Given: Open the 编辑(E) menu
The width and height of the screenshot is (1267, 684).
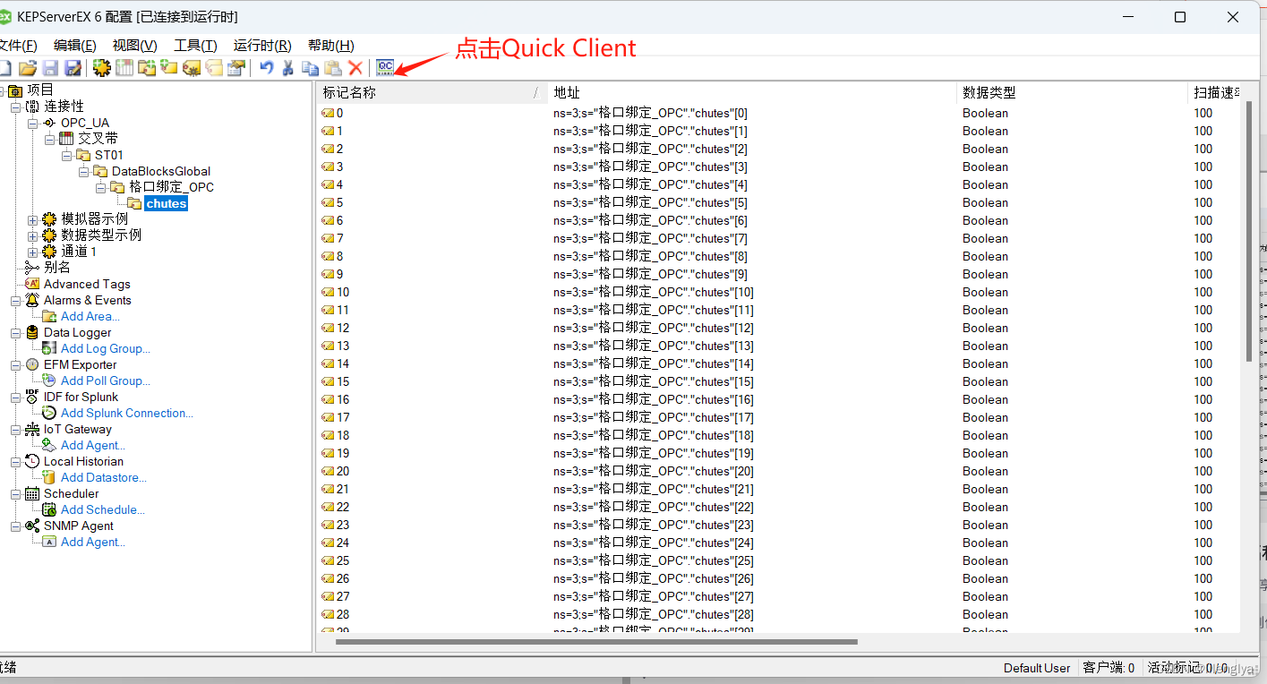Looking at the screenshot, I should (74, 46).
